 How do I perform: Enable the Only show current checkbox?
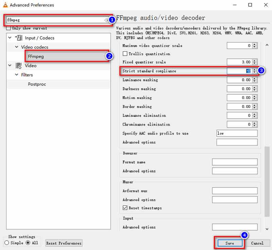pyautogui.click(x=8, y=28)
